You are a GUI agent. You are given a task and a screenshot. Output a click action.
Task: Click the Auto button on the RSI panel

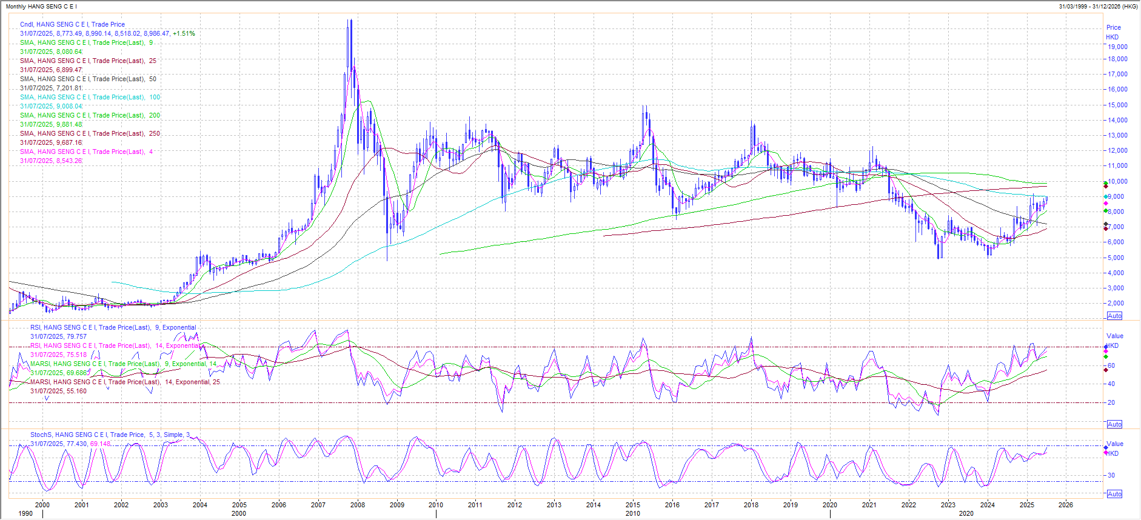point(1114,424)
